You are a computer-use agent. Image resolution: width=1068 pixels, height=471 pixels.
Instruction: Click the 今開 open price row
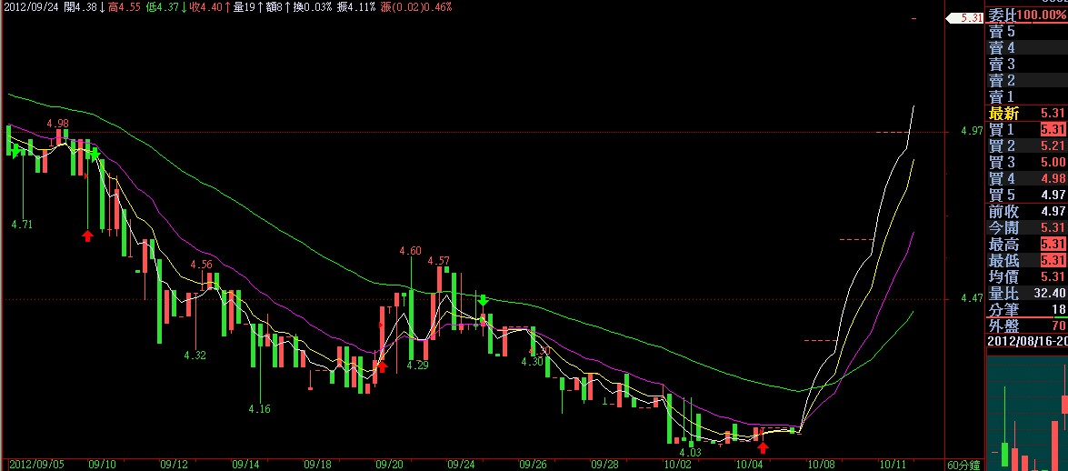coord(1027,227)
